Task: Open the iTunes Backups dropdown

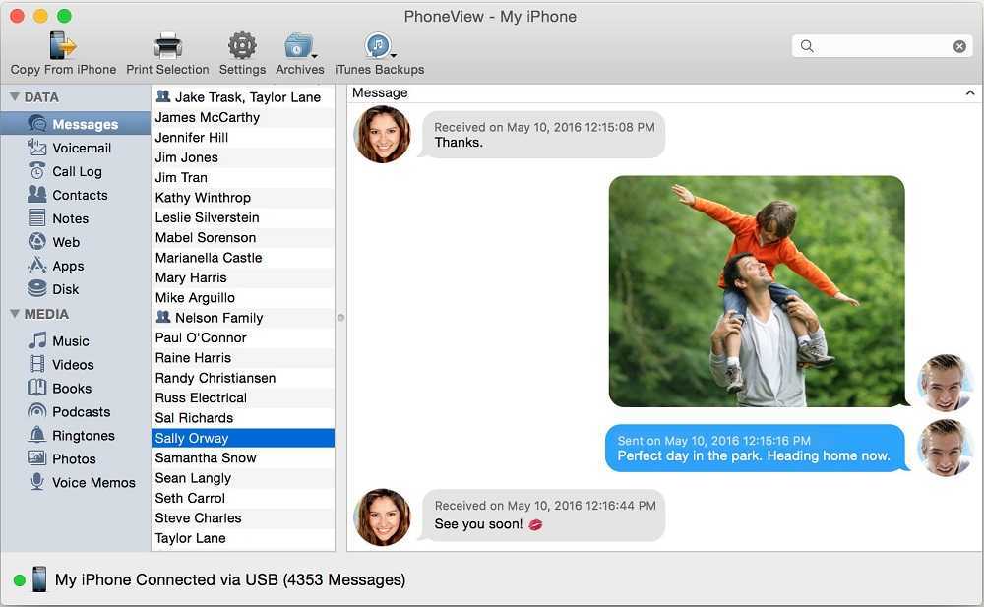Action: pos(379,46)
